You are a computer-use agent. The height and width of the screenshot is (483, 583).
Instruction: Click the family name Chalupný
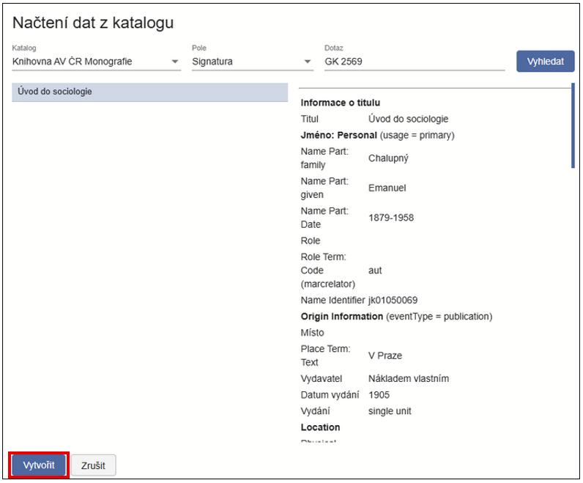point(389,158)
